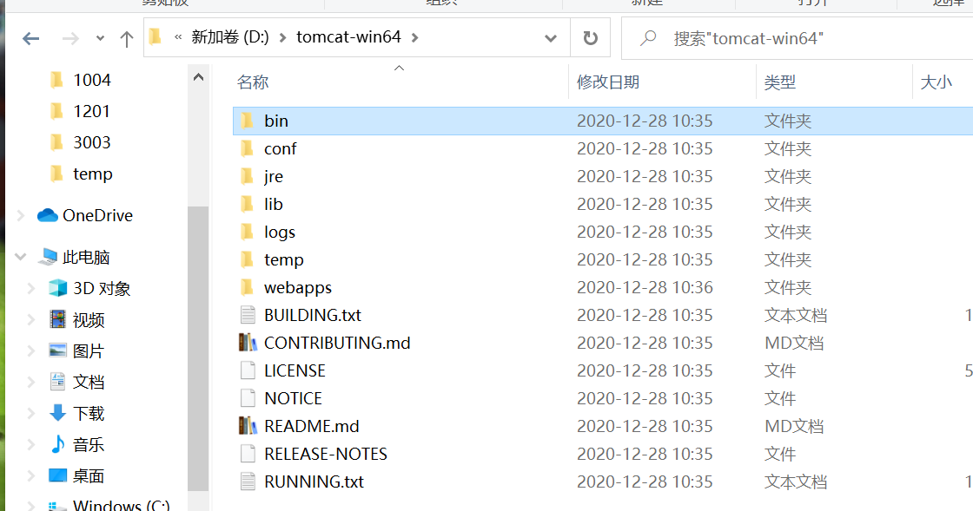
Task: Click the address bar folder icon
Action: [x=156, y=37]
